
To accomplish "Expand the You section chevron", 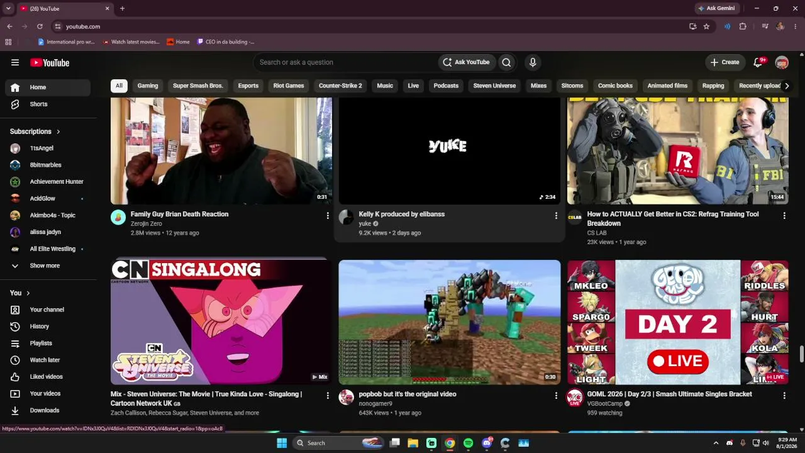I will (28, 293).
